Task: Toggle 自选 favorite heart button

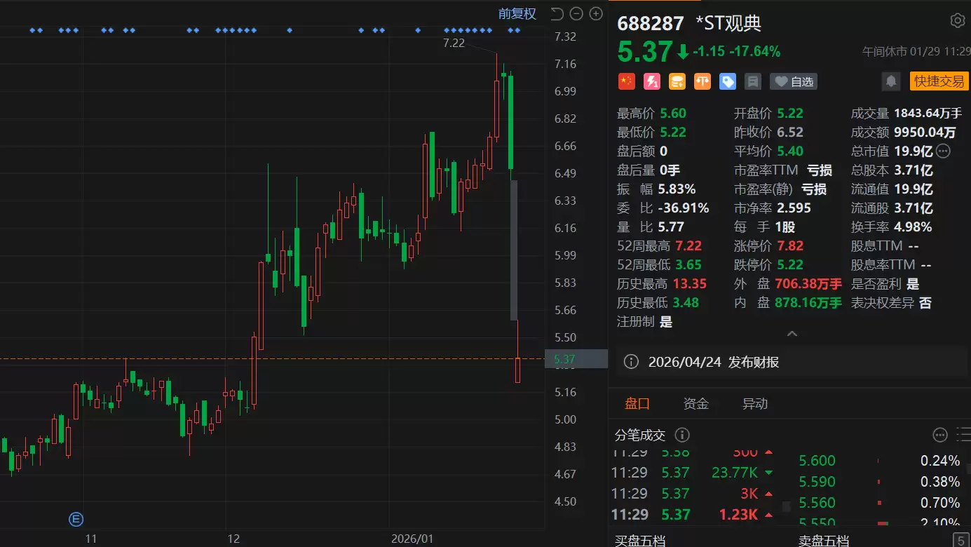Action: 794,81
